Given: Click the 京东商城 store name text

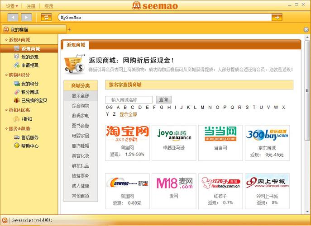Looking at the screenshot, I should point(267,148).
